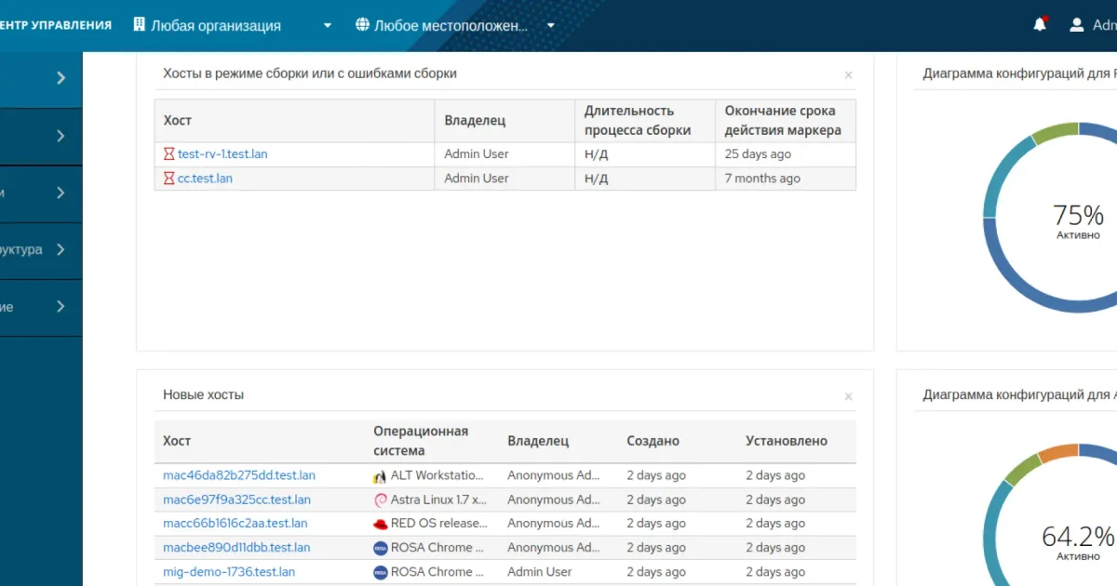Click hourglass icon beside test-rv-1.test.lan

pos(168,153)
